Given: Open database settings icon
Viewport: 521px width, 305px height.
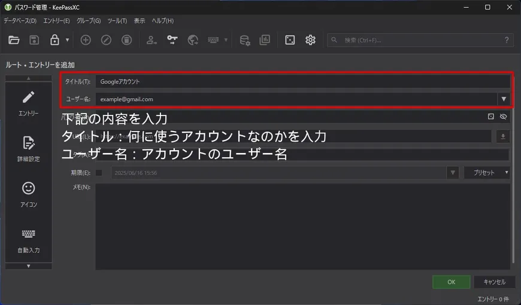Looking at the screenshot, I should [x=245, y=40].
